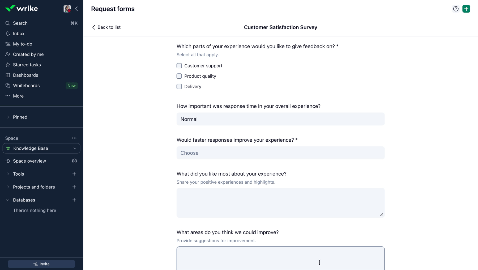
Task: Add a database with the plus icon
Action: (74, 200)
